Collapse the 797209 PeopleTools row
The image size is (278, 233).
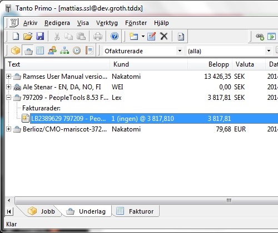click(x=8, y=97)
